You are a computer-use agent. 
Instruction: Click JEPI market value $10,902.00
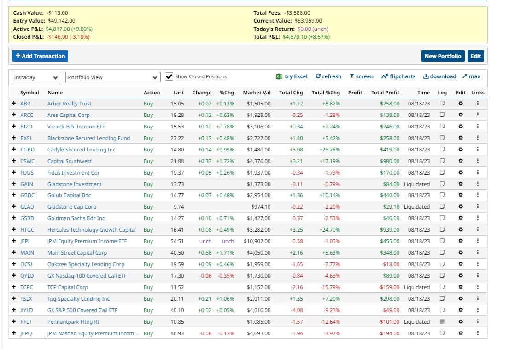pos(257,241)
